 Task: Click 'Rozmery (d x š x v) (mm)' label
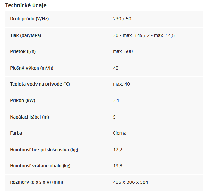37,182
